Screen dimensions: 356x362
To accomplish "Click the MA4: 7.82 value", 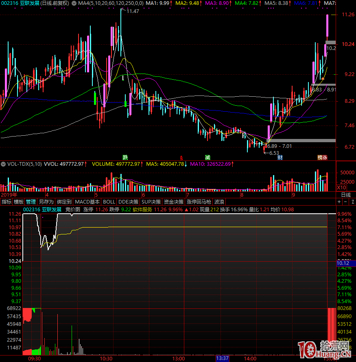I will pyautogui.click(x=248, y=3).
